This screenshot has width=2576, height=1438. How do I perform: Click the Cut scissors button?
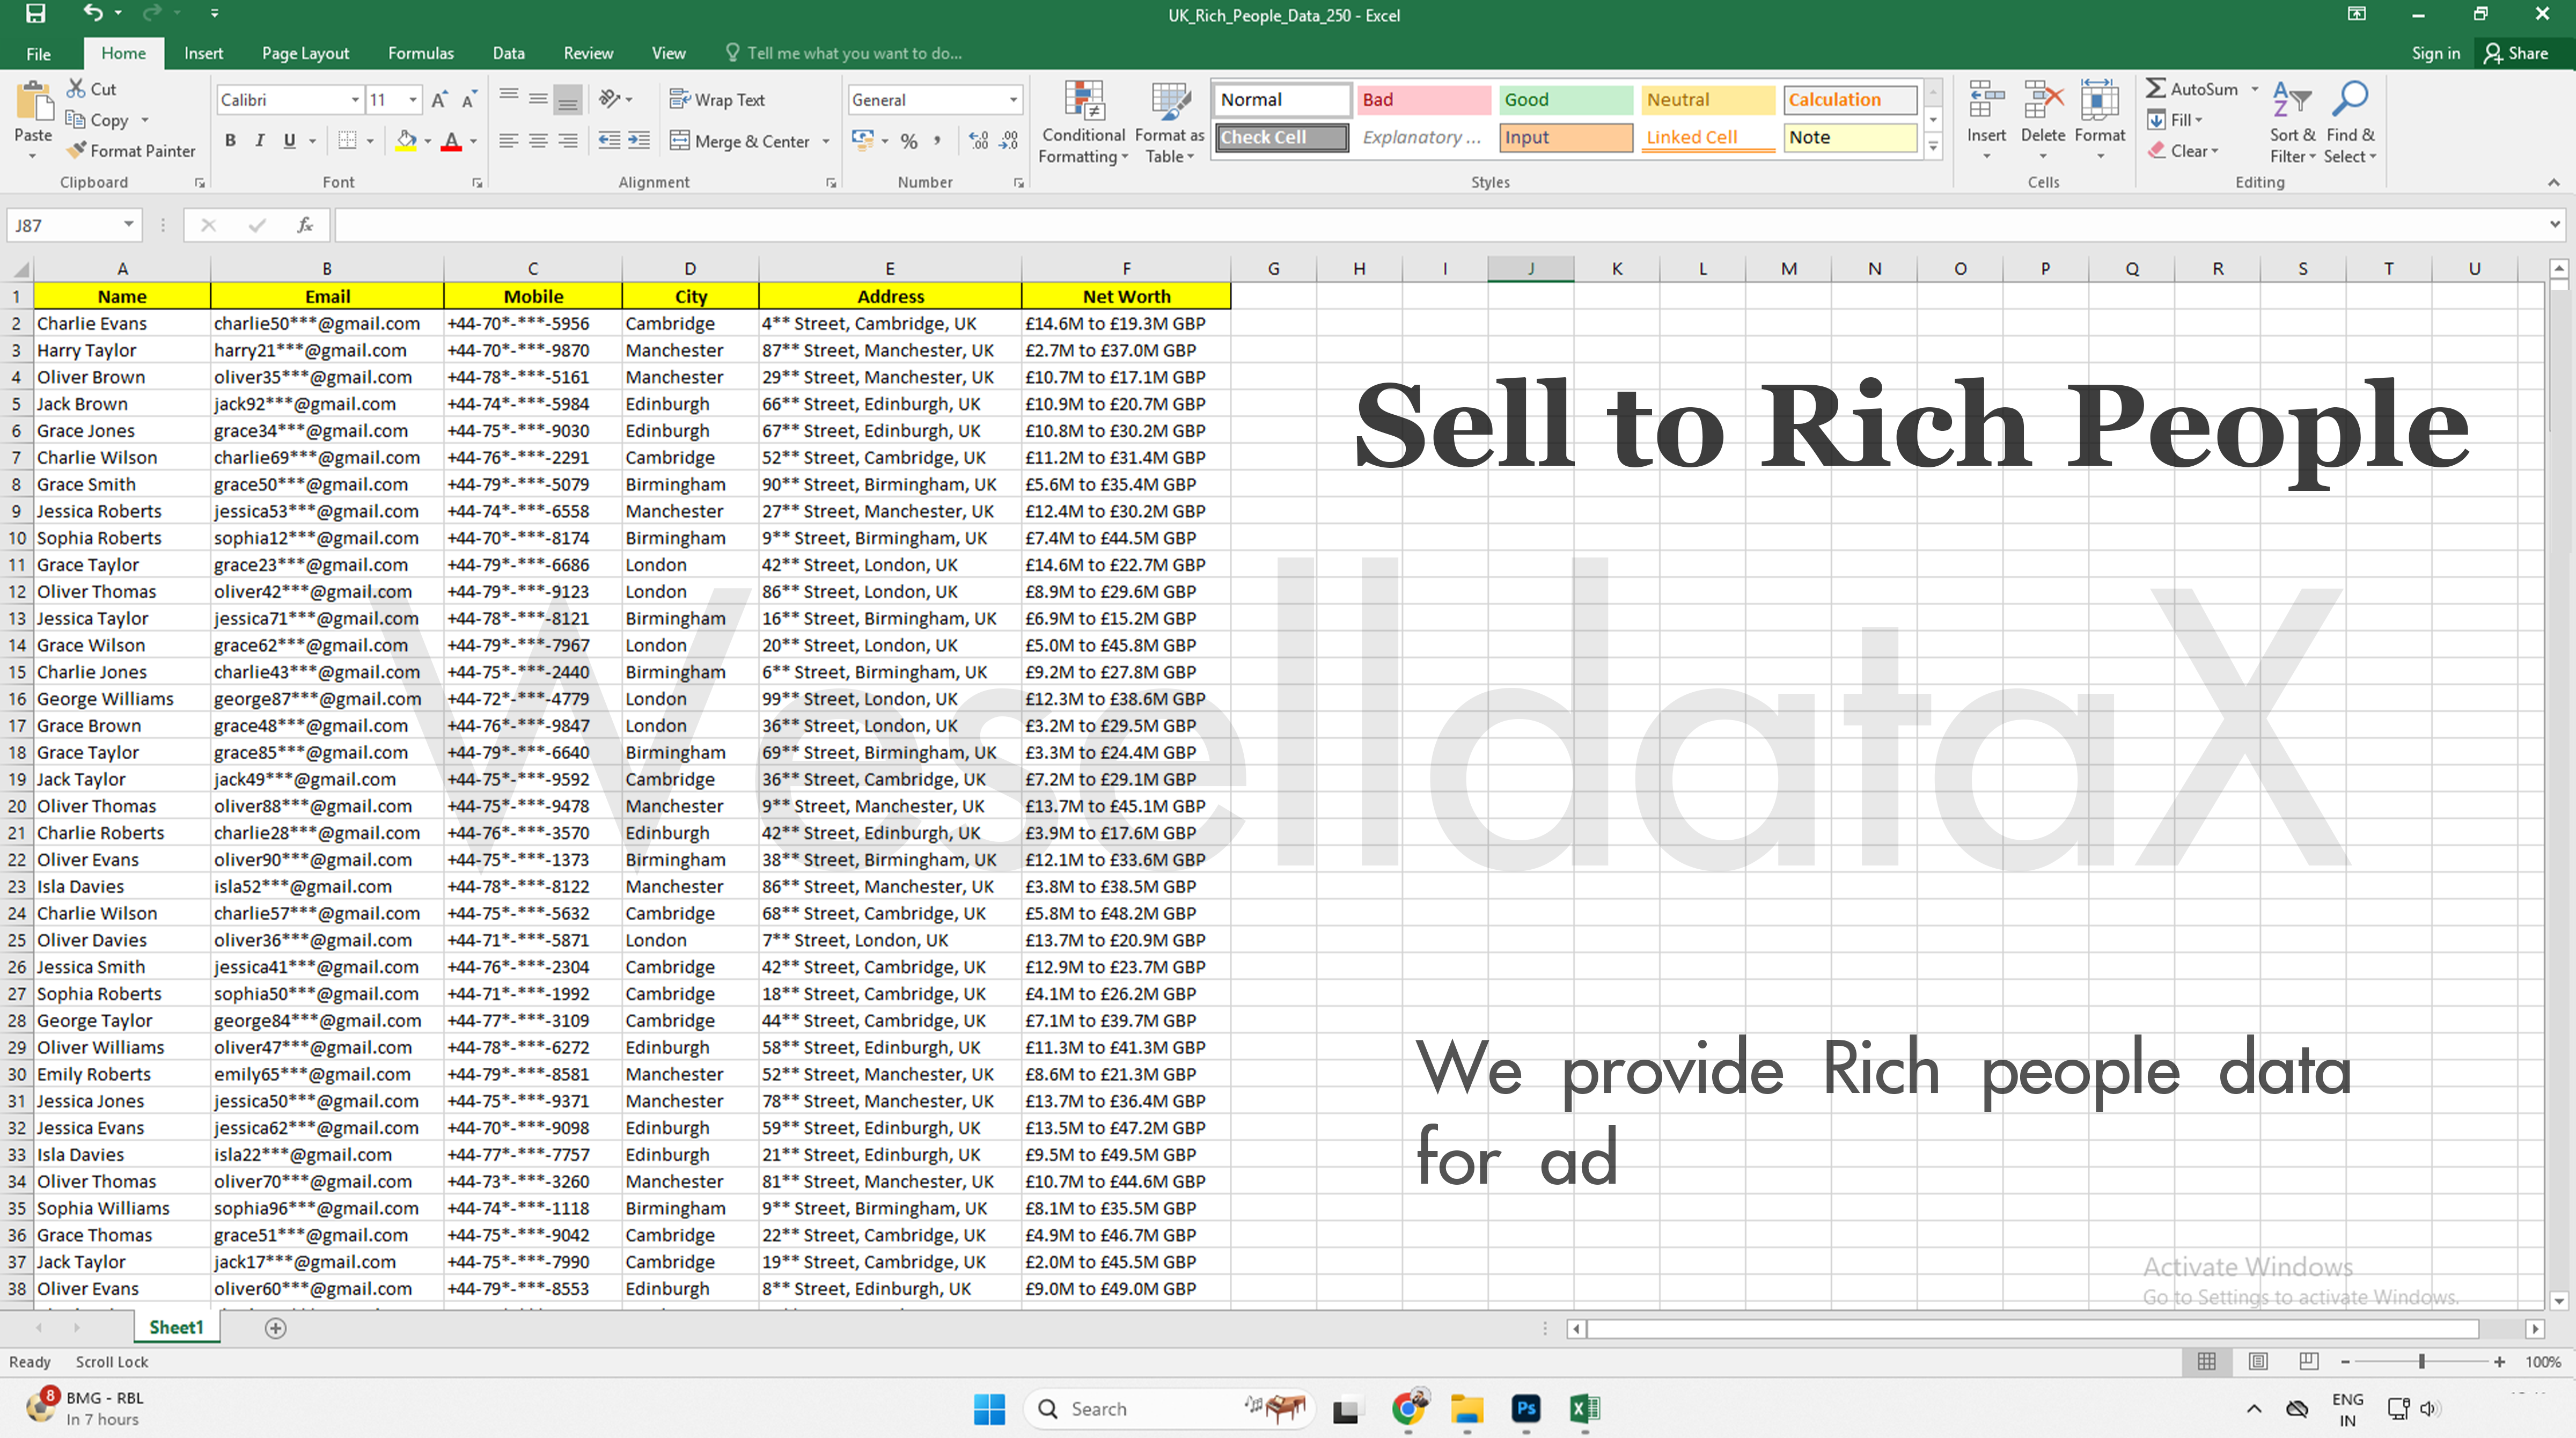pos(91,89)
